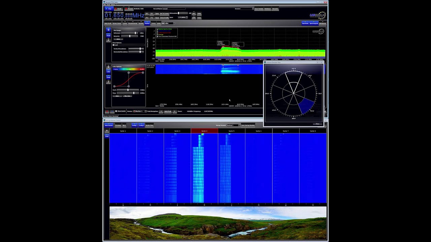Image resolution: width=431 pixels, height=242 pixels.
Task: Open the File menu
Action: pos(105,5)
